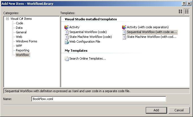
Task: Select the Reporting category
Action: pos(23,50)
